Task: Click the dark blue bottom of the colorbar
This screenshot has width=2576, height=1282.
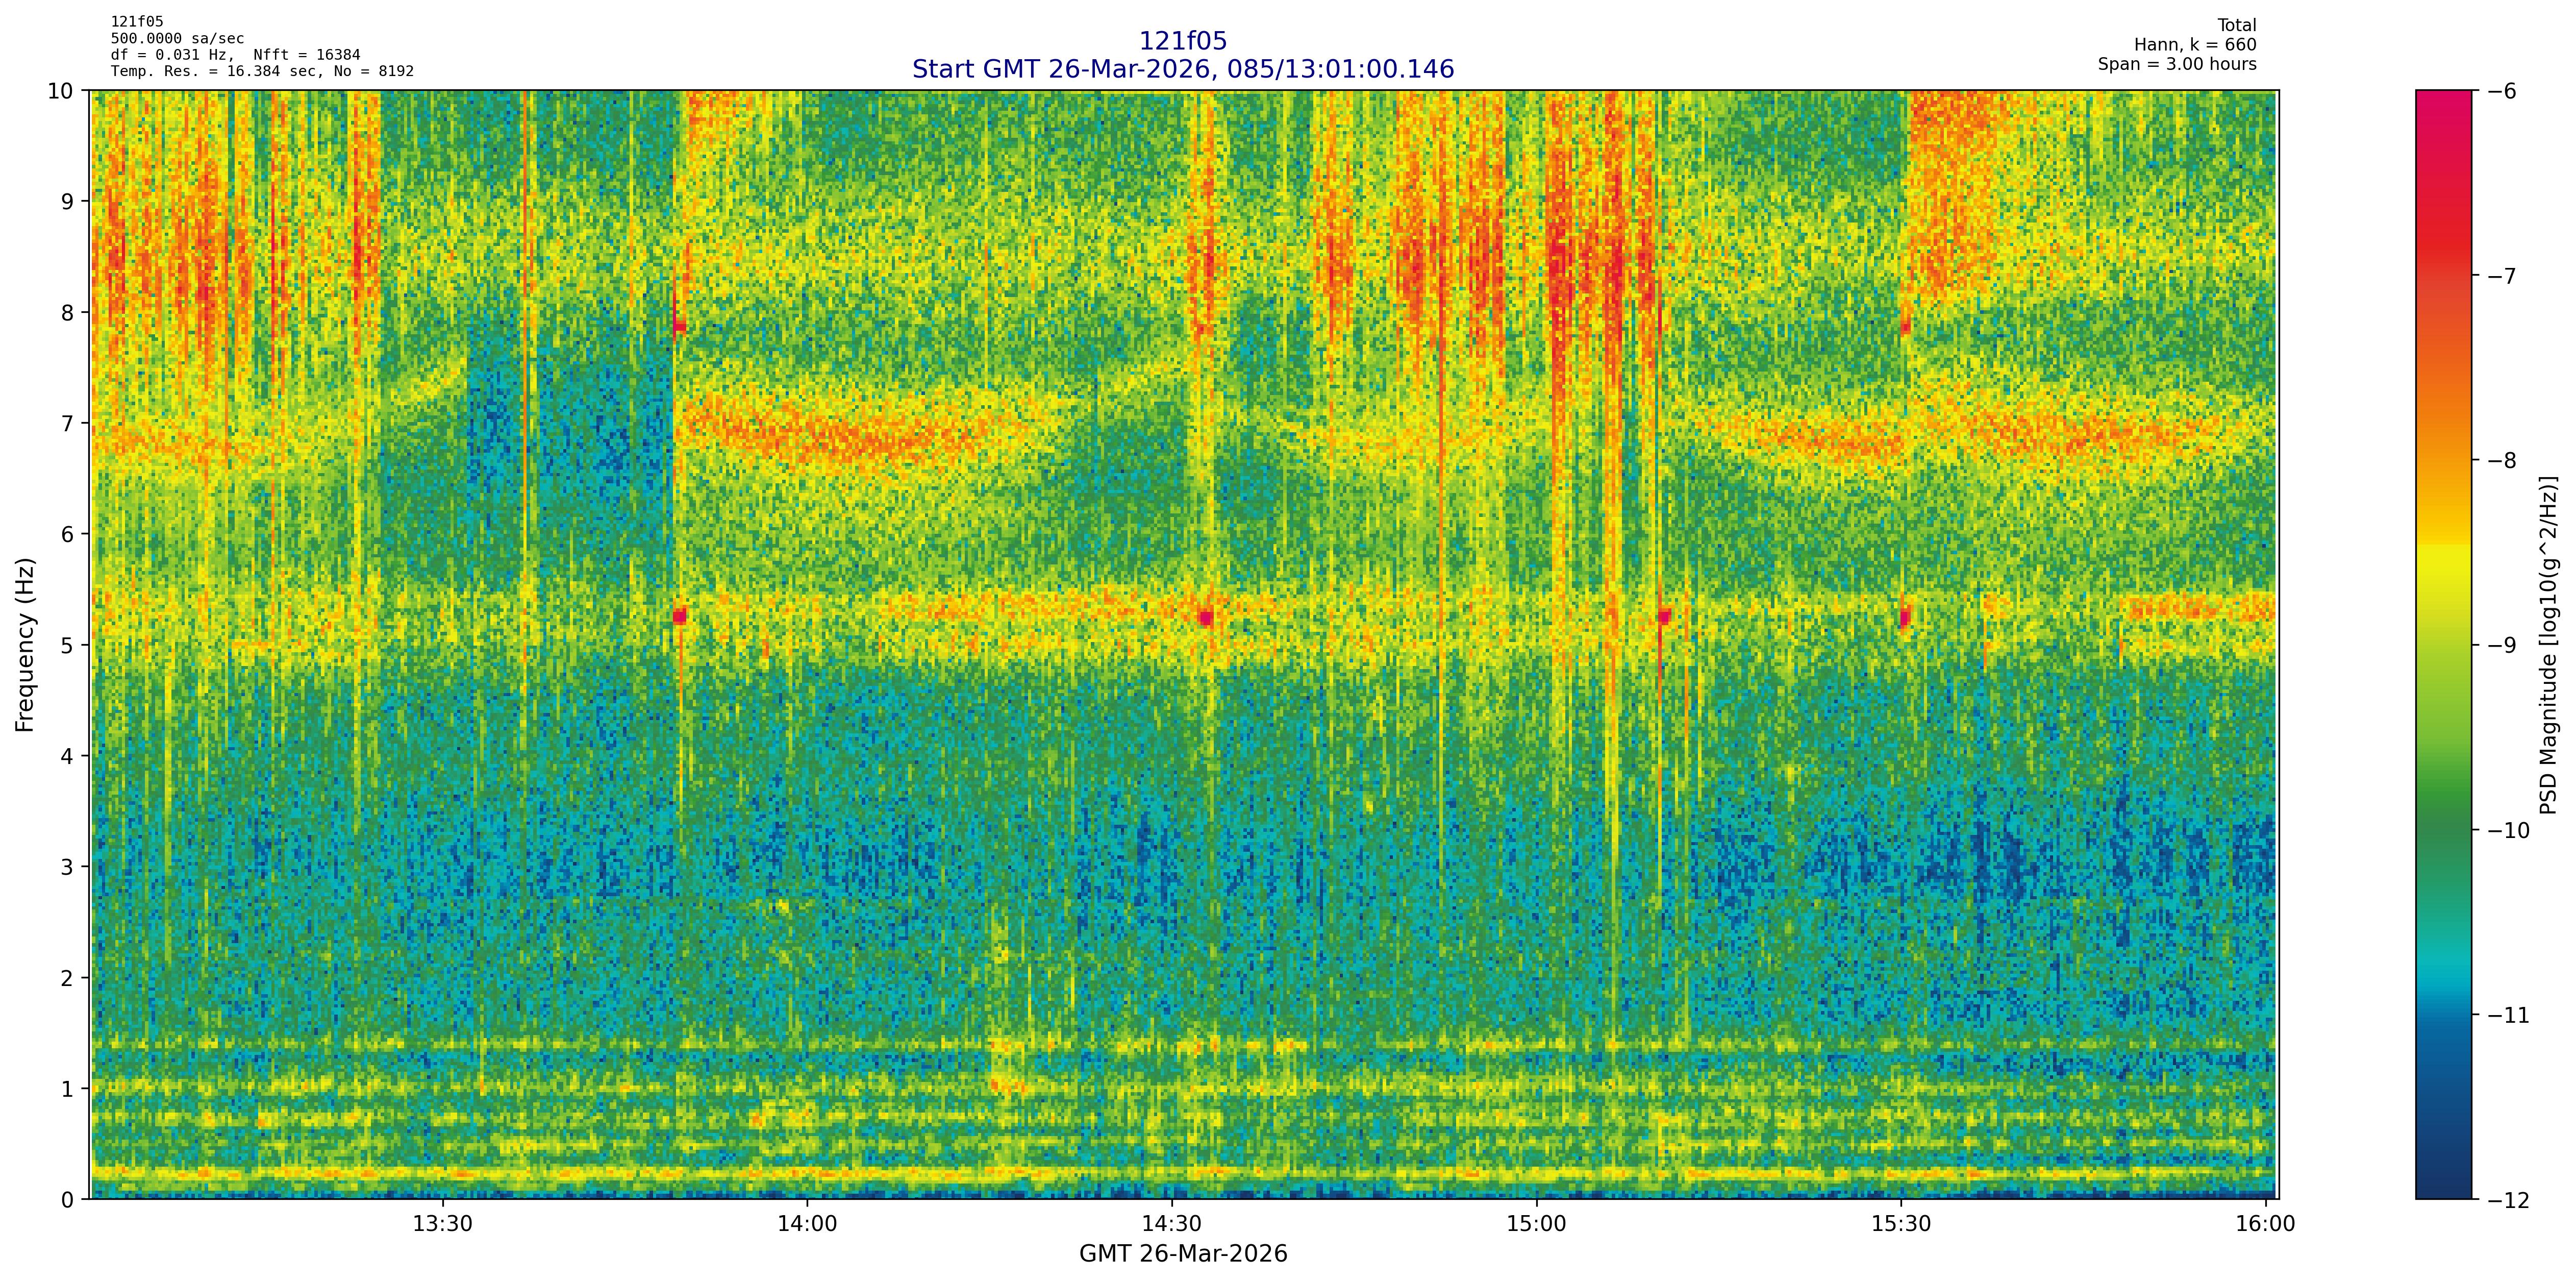Action: click(2443, 1185)
